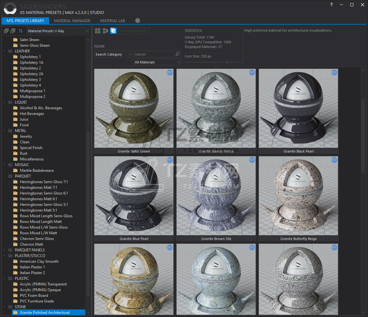Click the Upholstery 3 folder icon
The height and width of the screenshot is (317, 368).
[16, 80]
